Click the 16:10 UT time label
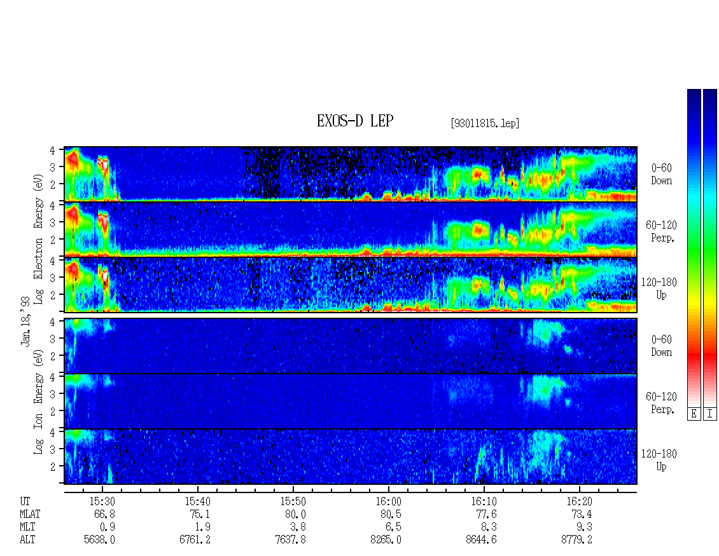This screenshot has width=719, height=556. click(484, 501)
